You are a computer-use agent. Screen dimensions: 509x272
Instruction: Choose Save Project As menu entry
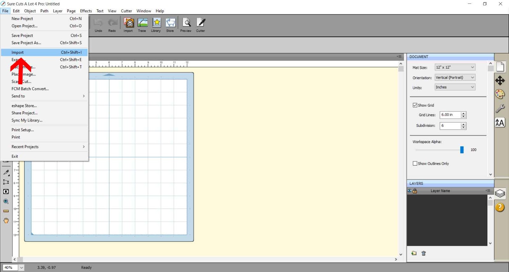[44, 43]
